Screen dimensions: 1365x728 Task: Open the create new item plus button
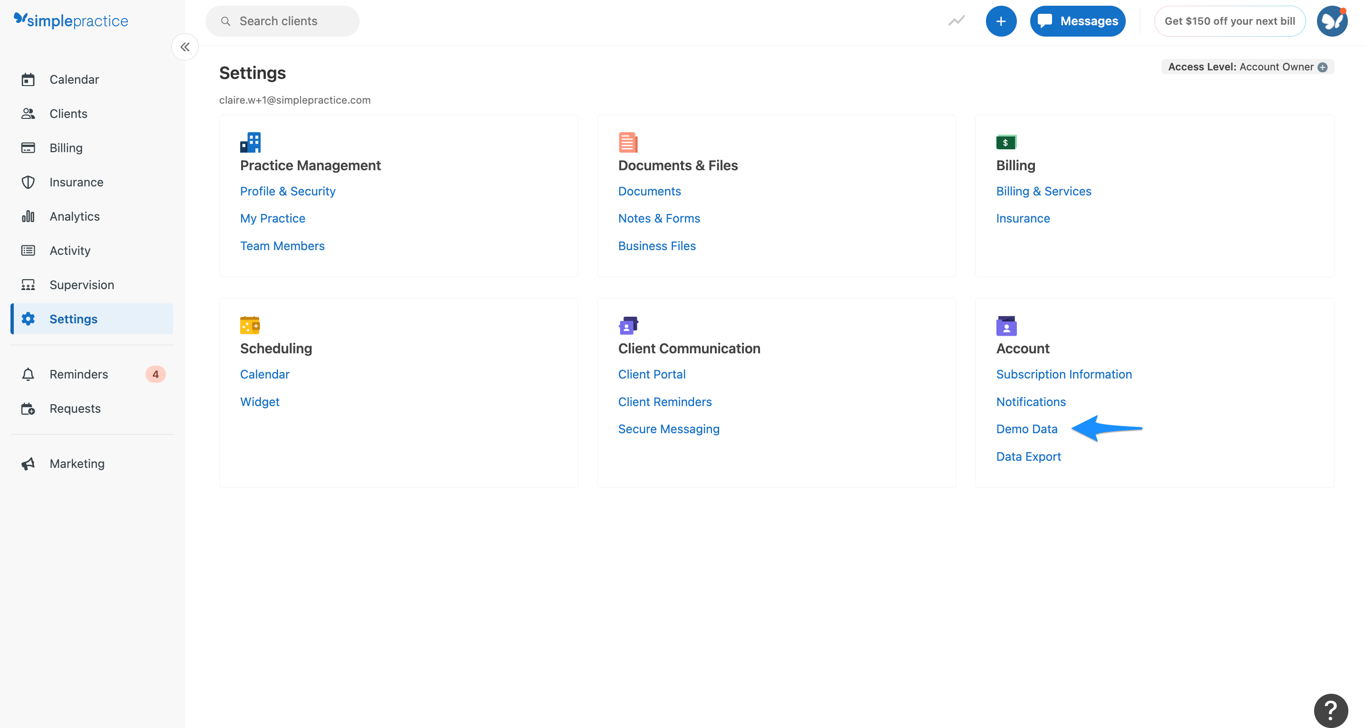point(1001,21)
